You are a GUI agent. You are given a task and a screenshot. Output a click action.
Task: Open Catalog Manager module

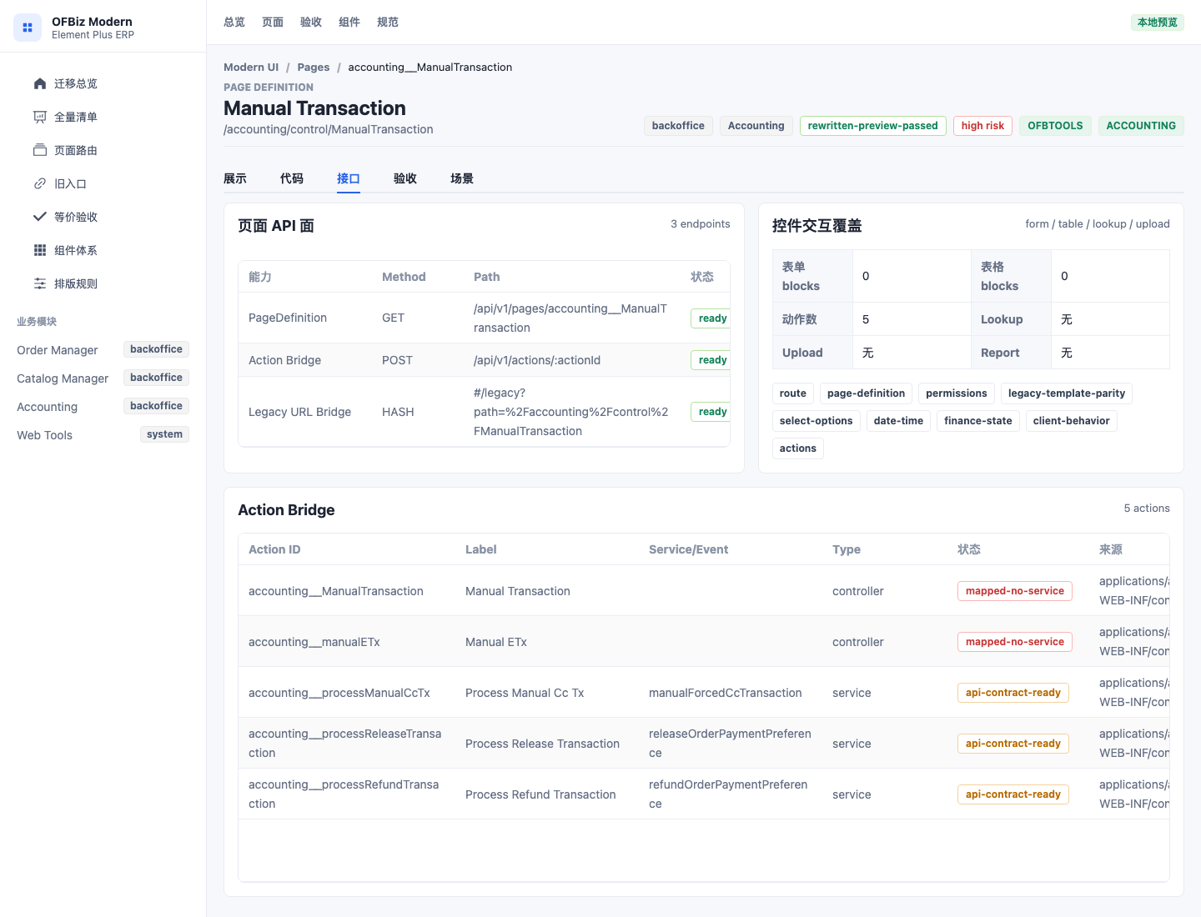103,378
